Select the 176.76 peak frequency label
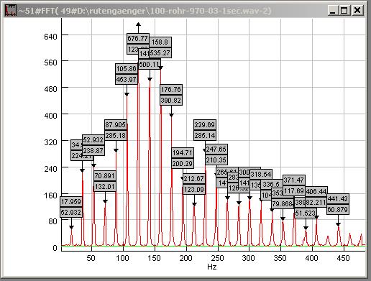The height and width of the screenshot is (281, 371). (171, 90)
